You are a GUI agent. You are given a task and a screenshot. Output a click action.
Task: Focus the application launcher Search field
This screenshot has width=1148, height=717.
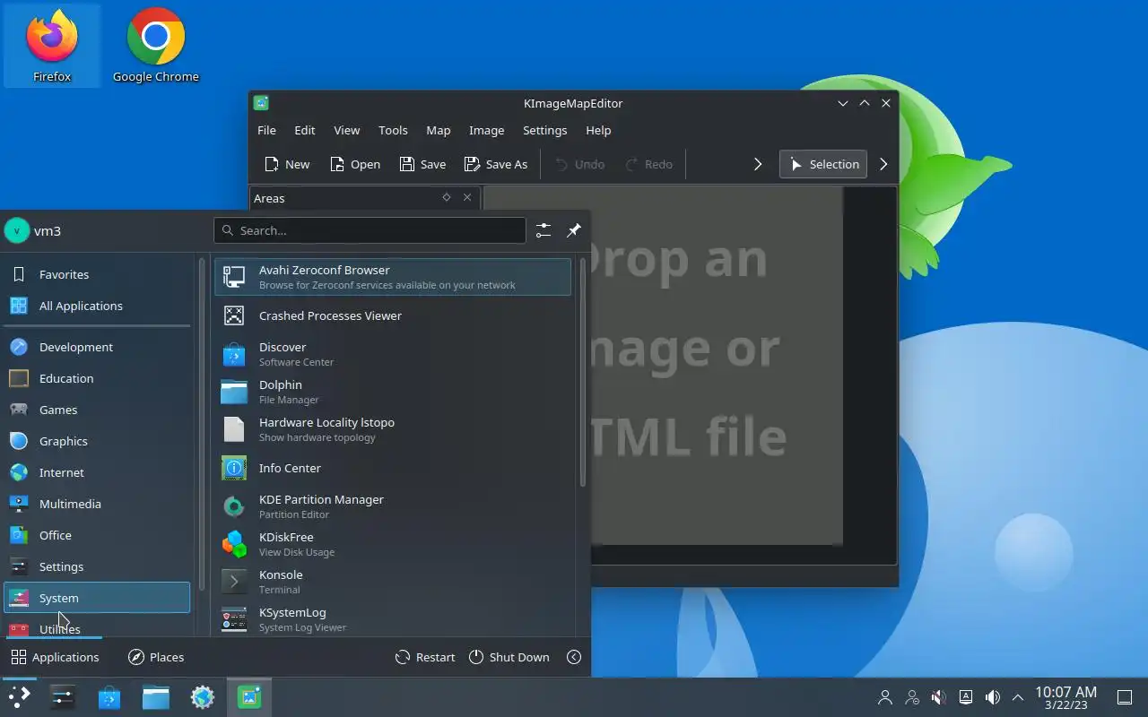(x=370, y=230)
